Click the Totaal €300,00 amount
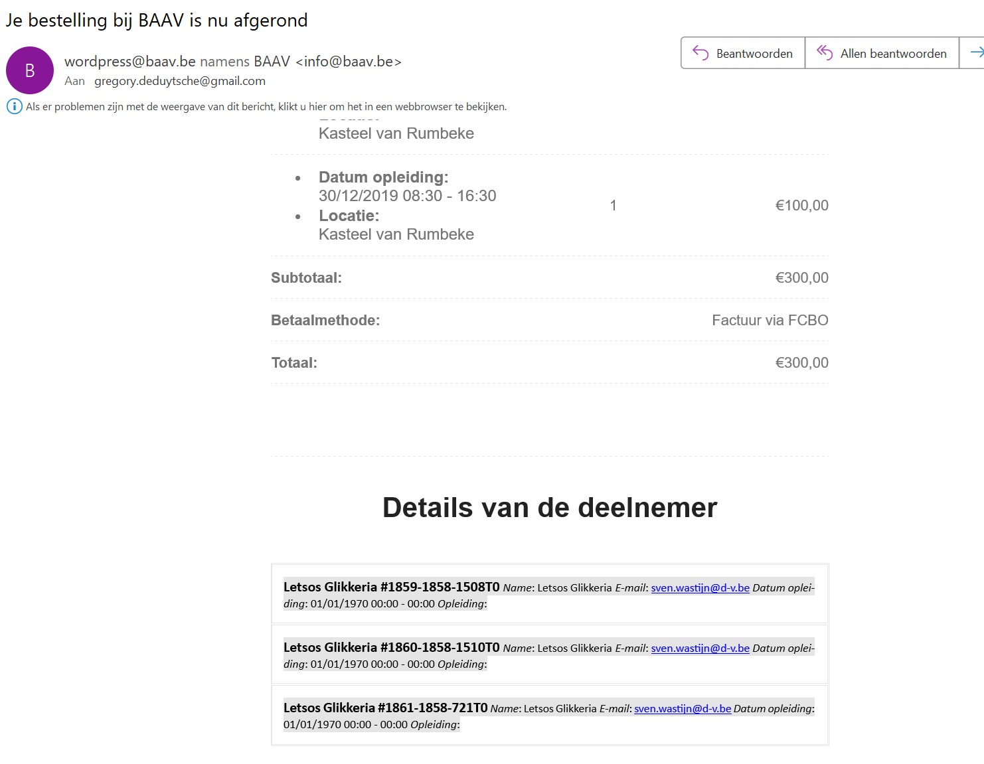 (x=802, y=362)
